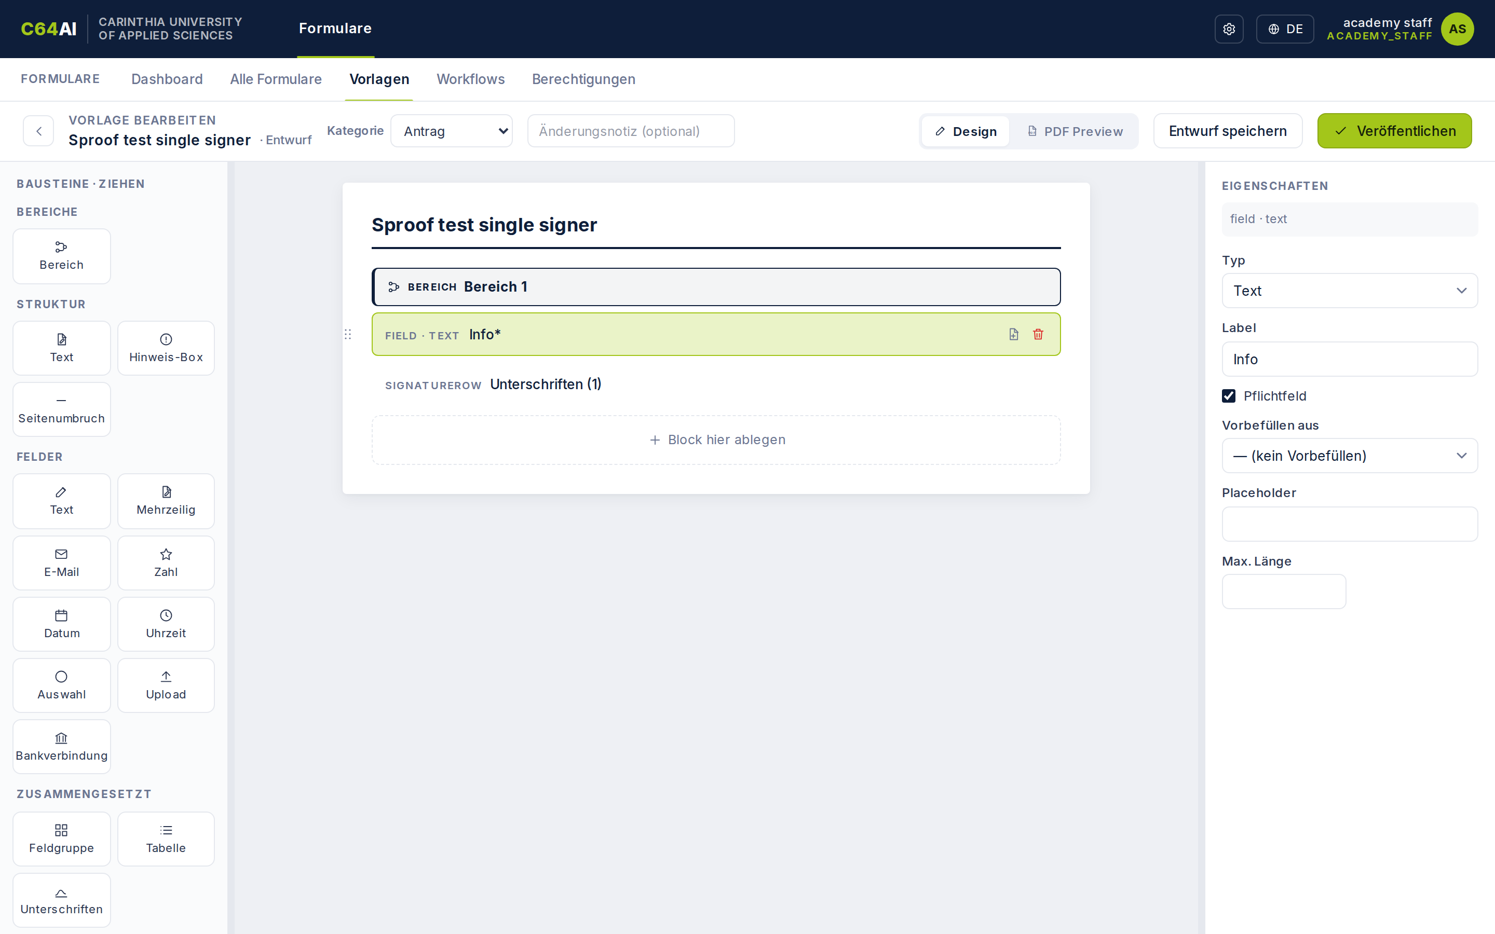Go back with left chevron button
1495x934 pixels.
(x=38, y=131)
